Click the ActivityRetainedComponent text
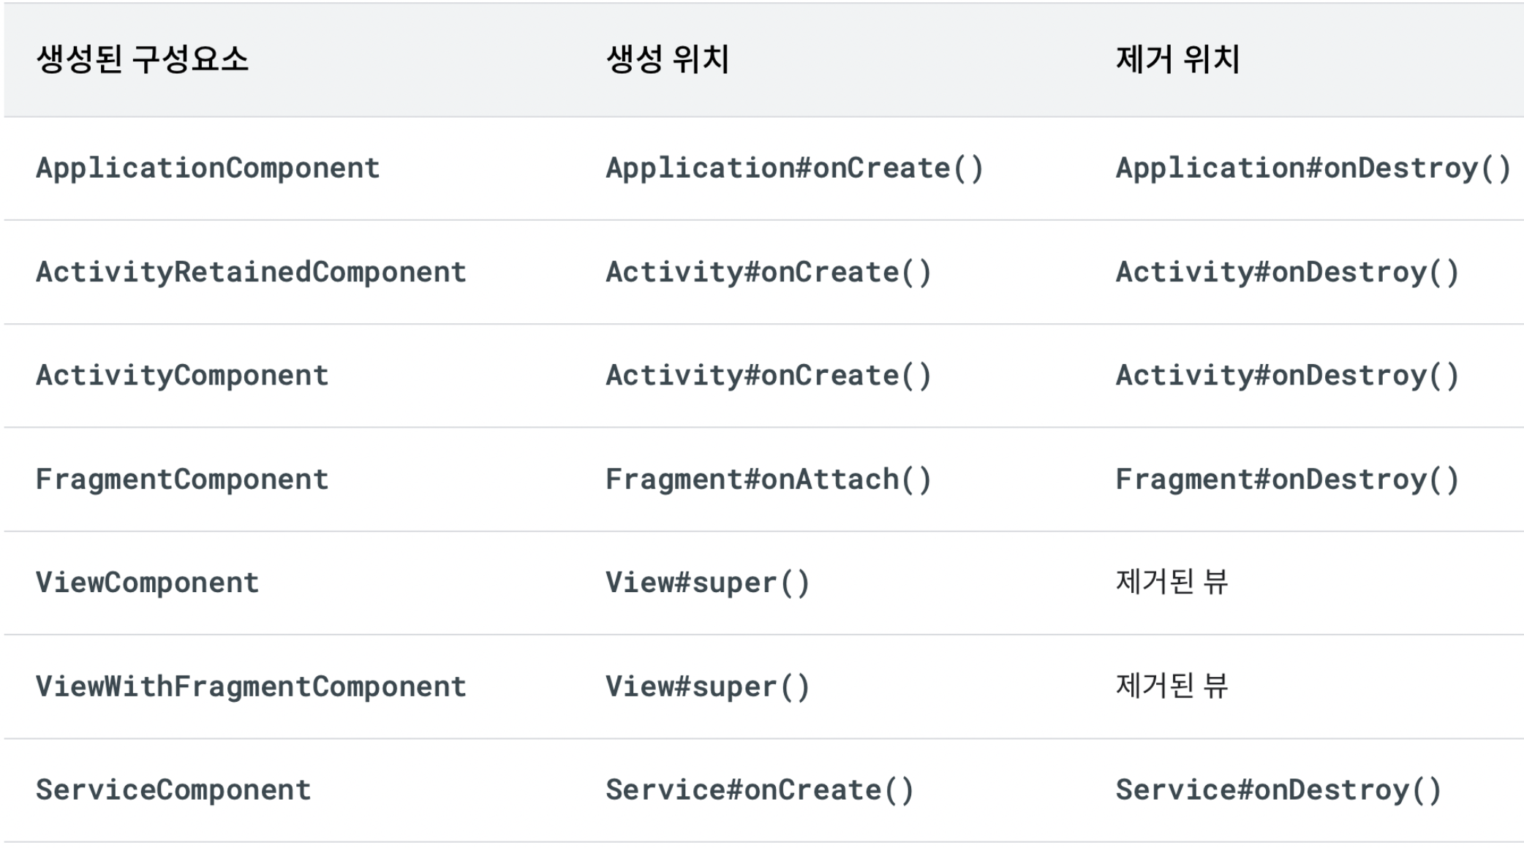Viewport: 1524px width, 848px height. tap(251, 273)
